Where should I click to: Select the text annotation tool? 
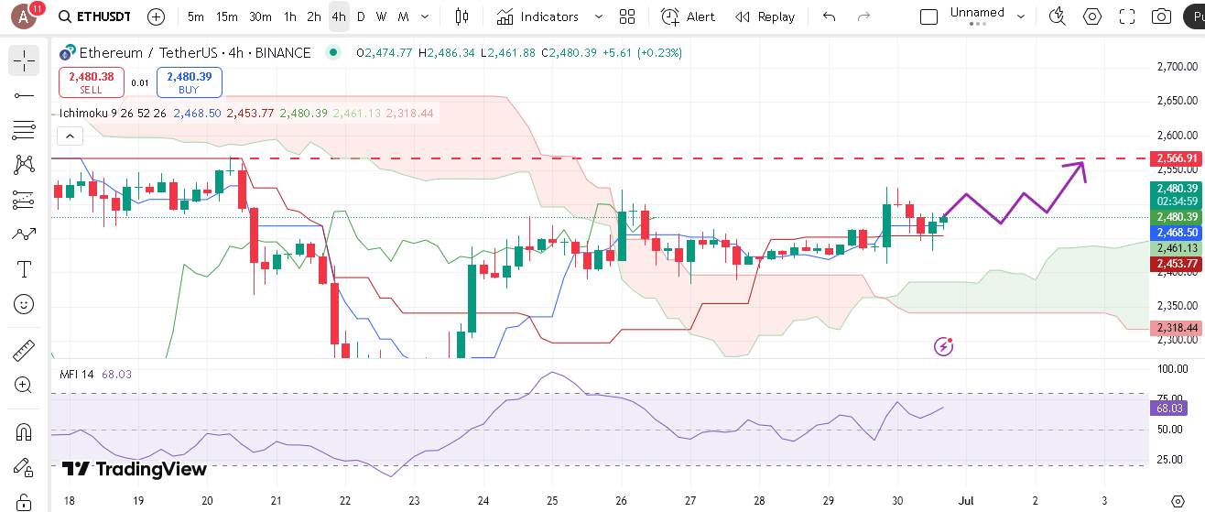click(x=24, y=269)
